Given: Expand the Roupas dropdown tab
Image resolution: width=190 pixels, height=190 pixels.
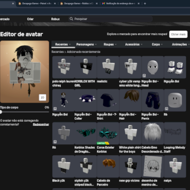Looking at the screenshot, I should click(110, 44).
